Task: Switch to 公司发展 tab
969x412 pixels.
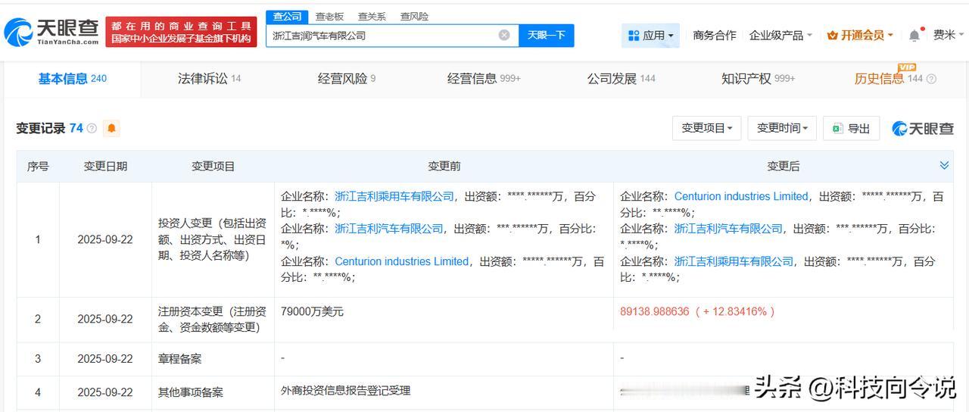Action: [x=621, y=79]
